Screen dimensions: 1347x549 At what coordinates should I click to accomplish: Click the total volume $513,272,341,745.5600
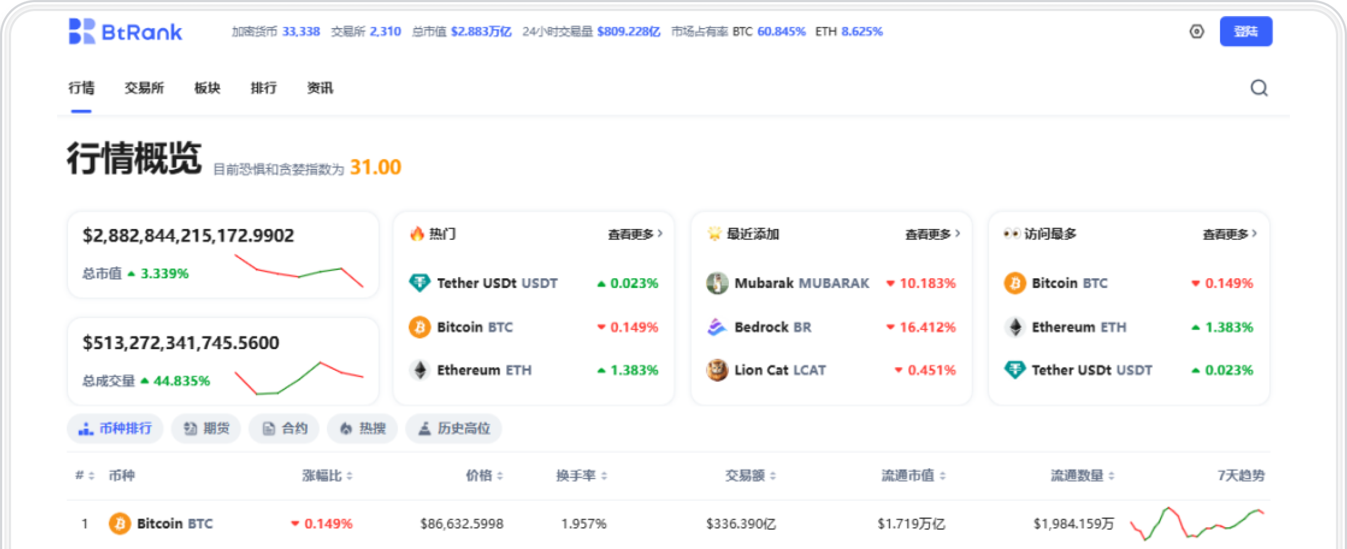tap(181, 343)
